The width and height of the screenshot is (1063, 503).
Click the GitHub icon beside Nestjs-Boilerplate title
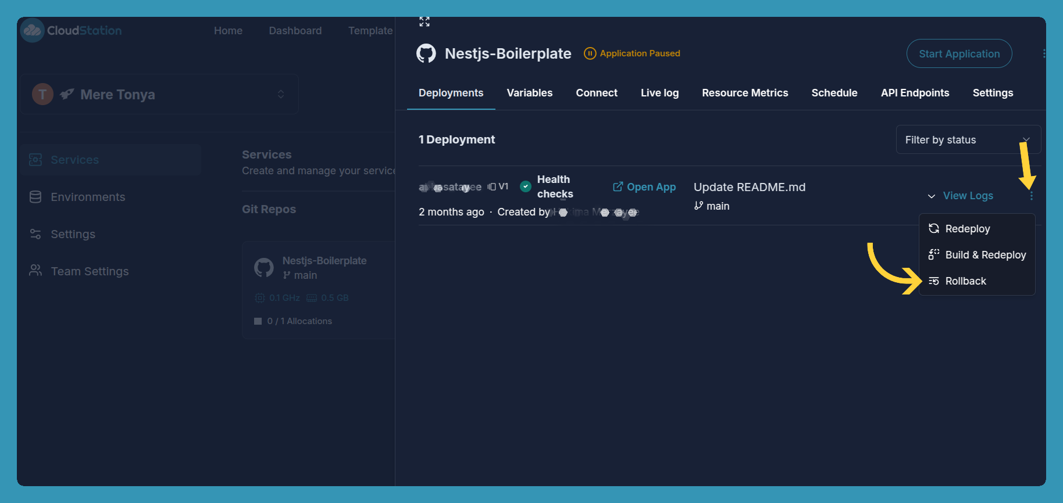tap(426, 53)
